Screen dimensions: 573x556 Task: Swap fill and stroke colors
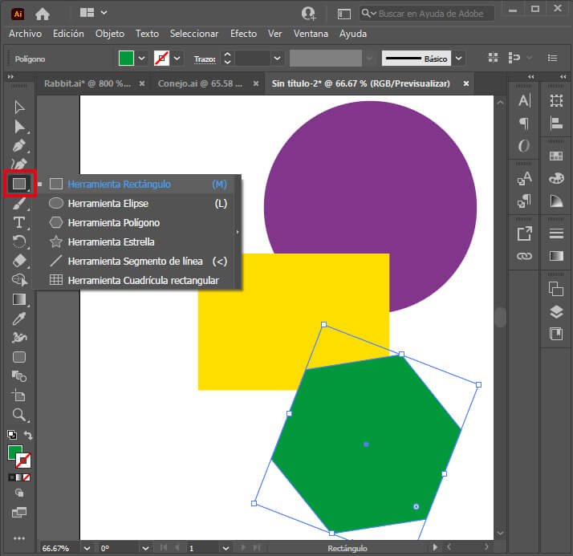(28, 435)
